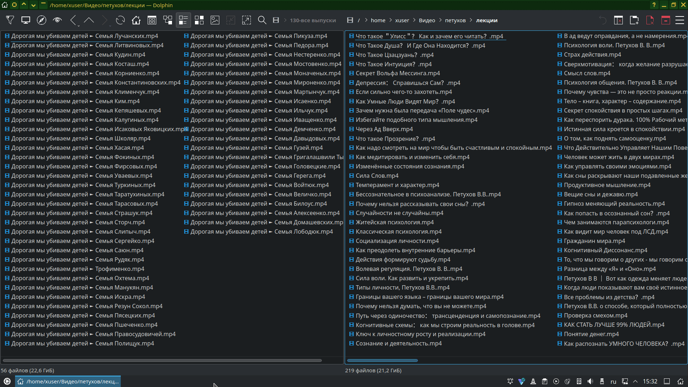688x387 pixels.
Task: Navigate to 'Видео' in the breadcrumb
Action: (x=427, y=20)
